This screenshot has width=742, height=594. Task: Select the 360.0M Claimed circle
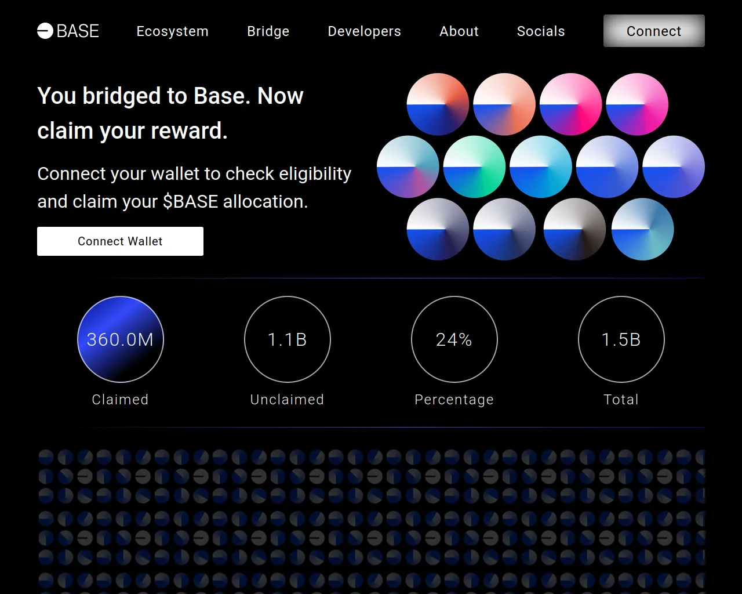tap(121, 339)
